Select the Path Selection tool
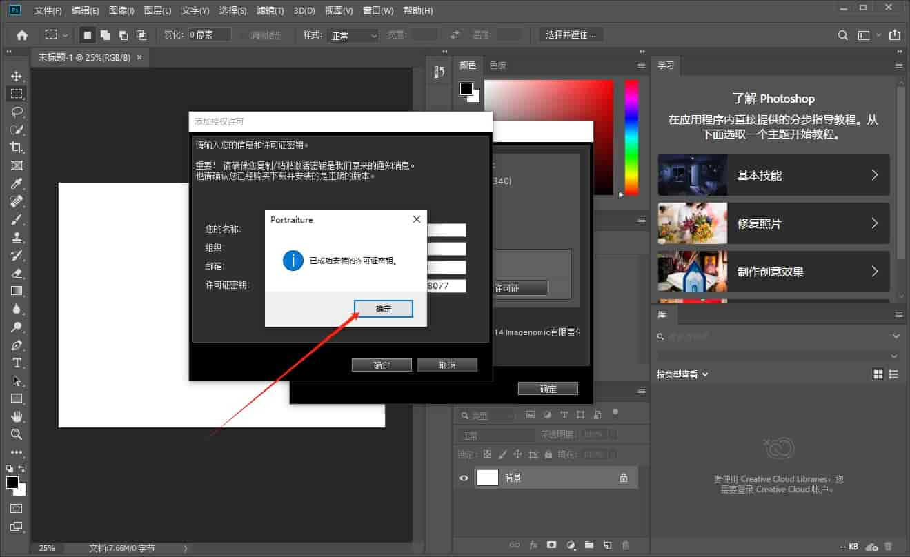 point(17,381)
